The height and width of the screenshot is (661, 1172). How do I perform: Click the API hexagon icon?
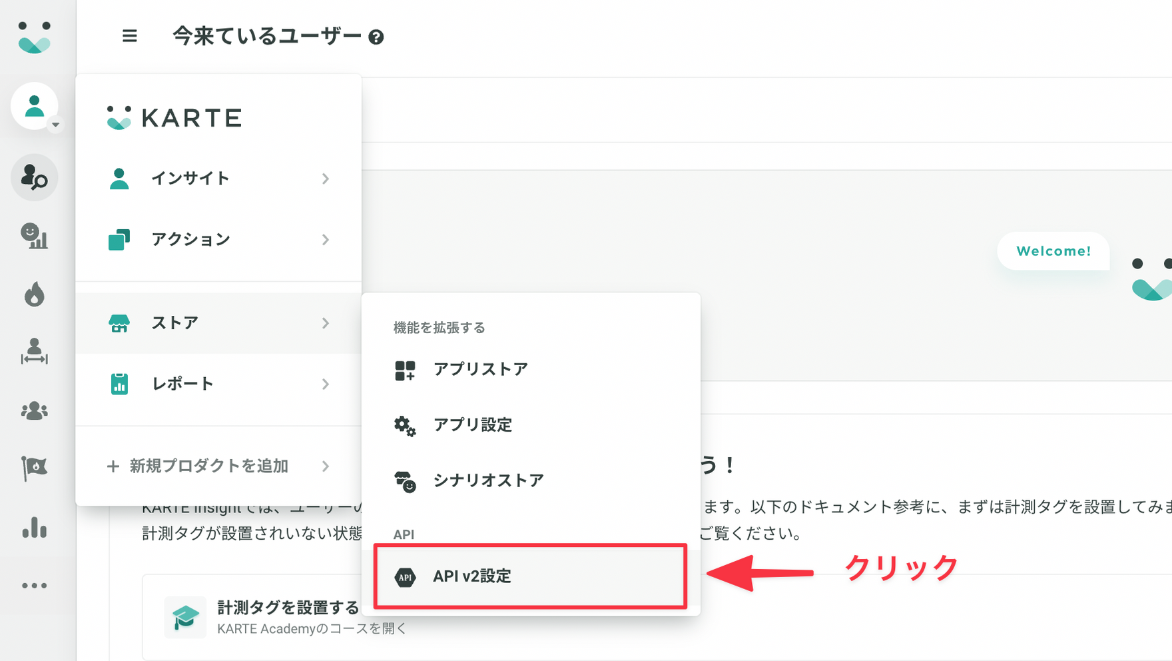(405, 577)
